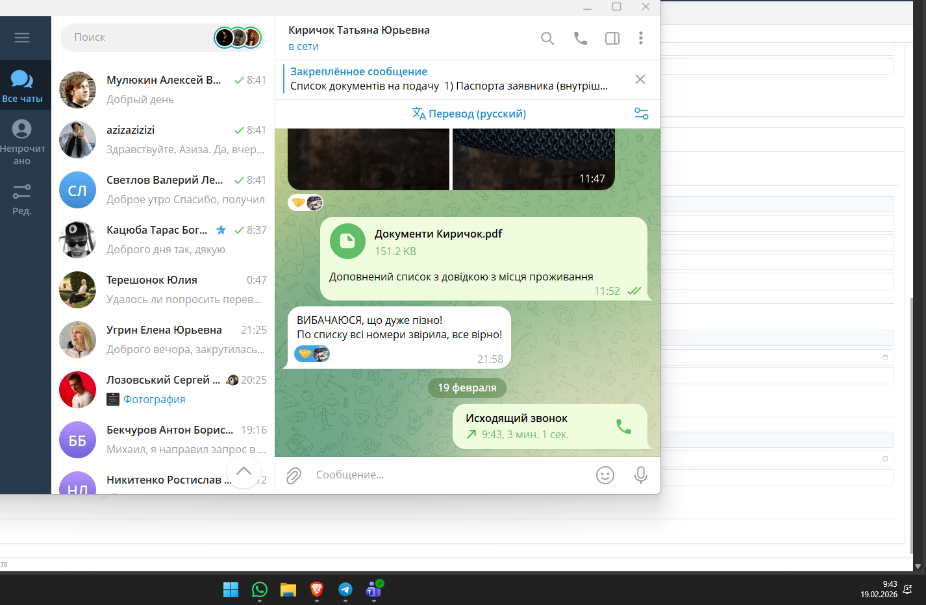The height and width of the screenshot is (605, 926).
Task: Click the scroll-to-top arrow in chat list
Action: point(244,472)
